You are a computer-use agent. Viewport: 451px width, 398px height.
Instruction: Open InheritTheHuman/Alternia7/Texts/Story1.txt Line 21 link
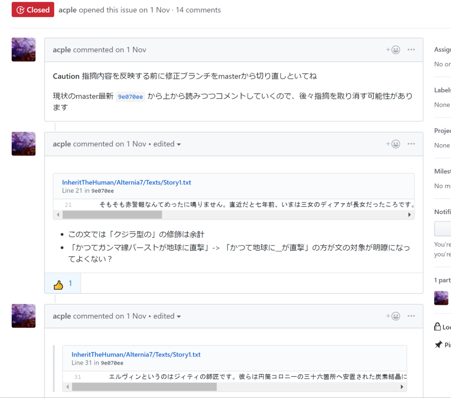click(x=126, y=182)
